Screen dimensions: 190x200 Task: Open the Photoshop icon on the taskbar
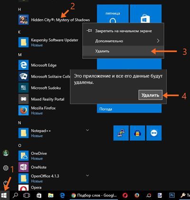click(x=171, y=195)
